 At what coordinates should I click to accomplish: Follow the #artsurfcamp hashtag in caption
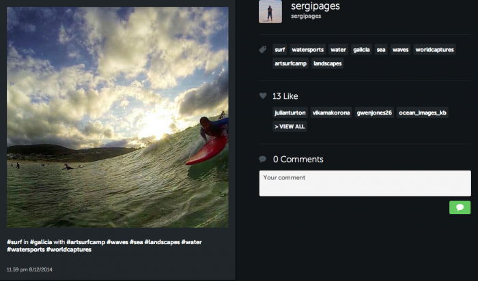(x=87, y=242)
